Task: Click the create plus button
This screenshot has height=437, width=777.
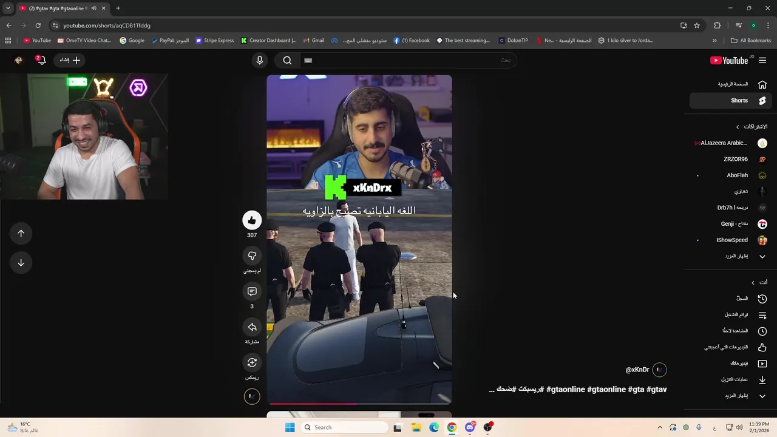Action: [70, 60]
